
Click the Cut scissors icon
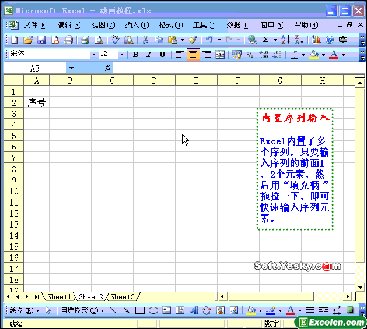(145, 40)
